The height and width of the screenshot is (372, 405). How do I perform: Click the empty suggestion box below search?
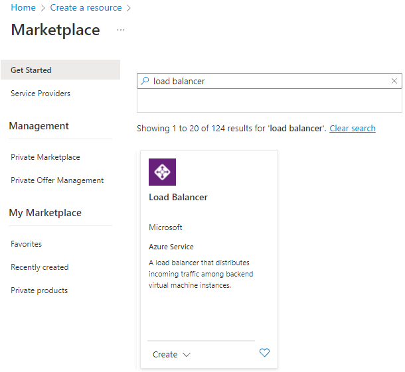click(x=269, y=101)
